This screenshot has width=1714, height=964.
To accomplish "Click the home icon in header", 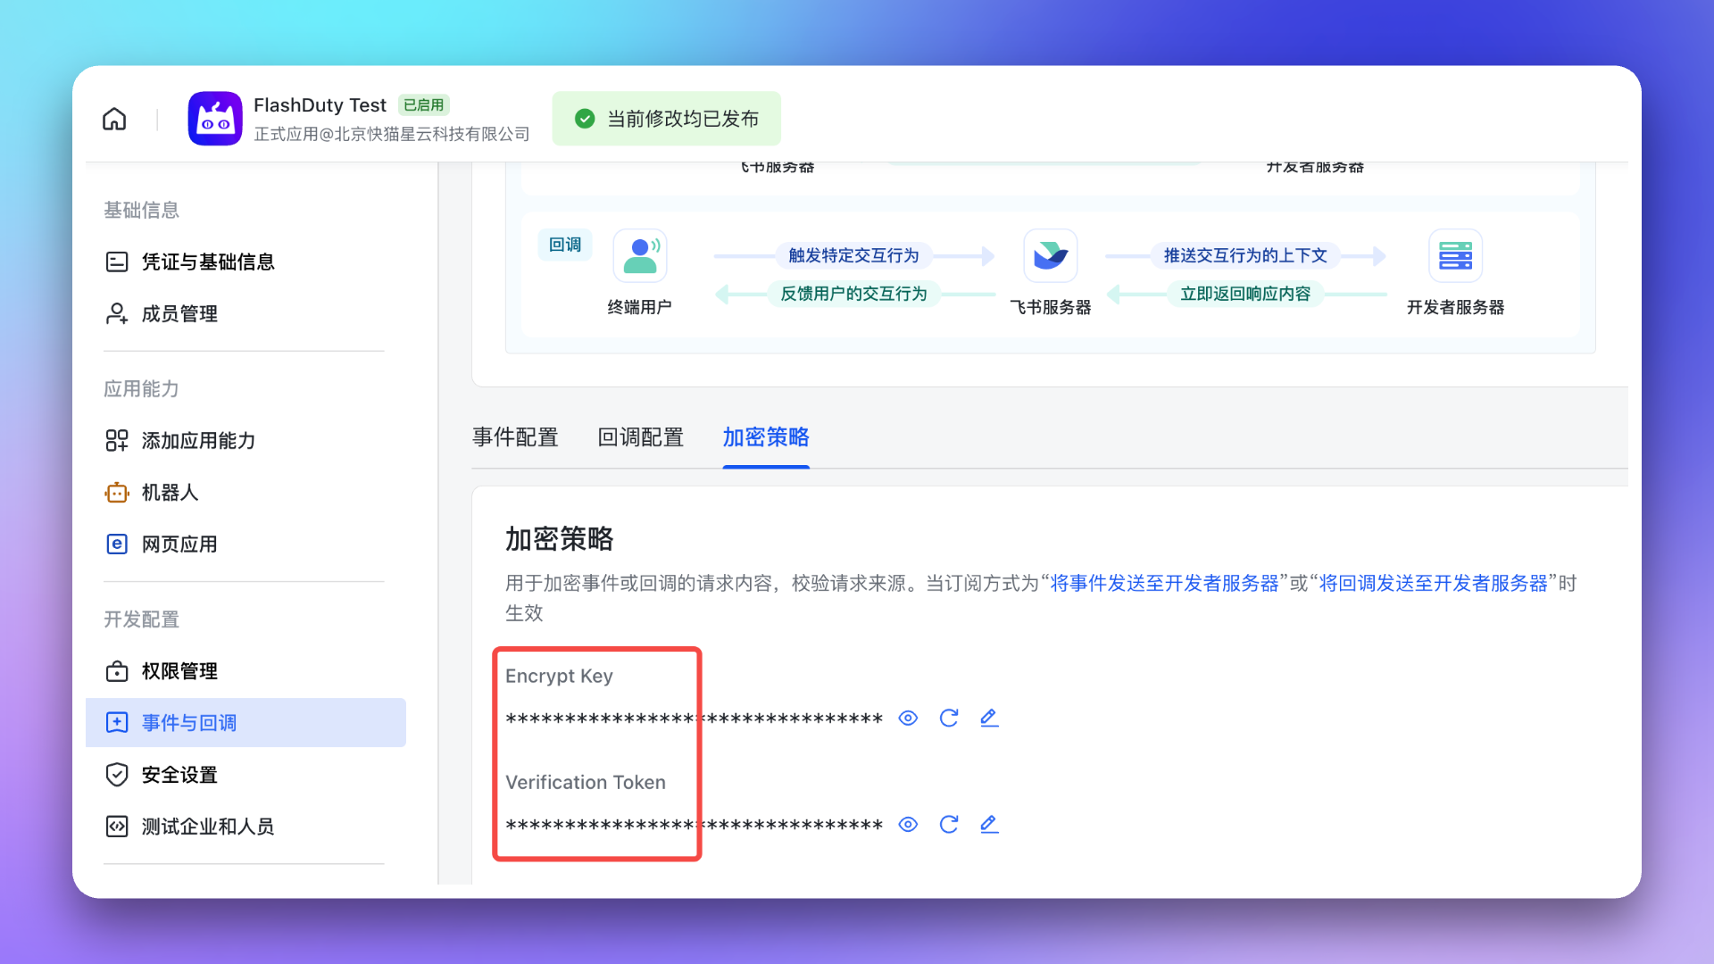I will 114,119.
